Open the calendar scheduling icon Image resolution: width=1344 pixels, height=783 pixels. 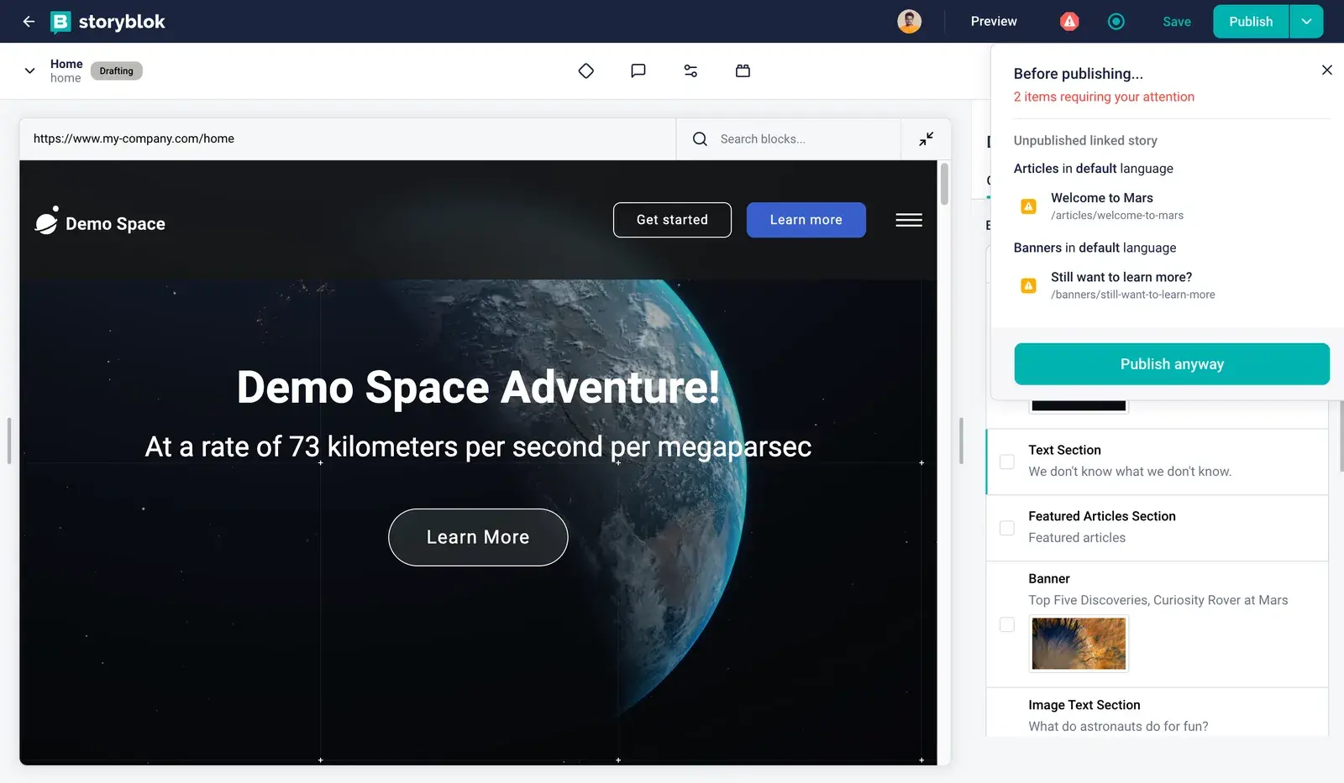pyautogui.click(x=743, y=70)
